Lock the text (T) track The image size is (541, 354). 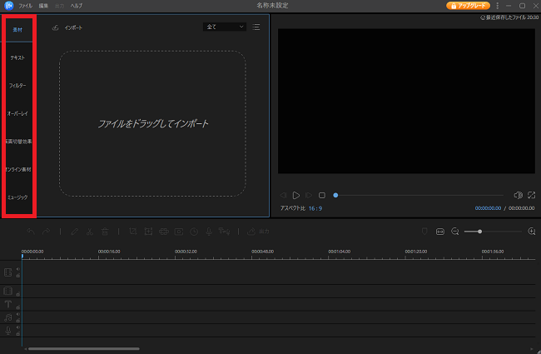tap(18, 307)
